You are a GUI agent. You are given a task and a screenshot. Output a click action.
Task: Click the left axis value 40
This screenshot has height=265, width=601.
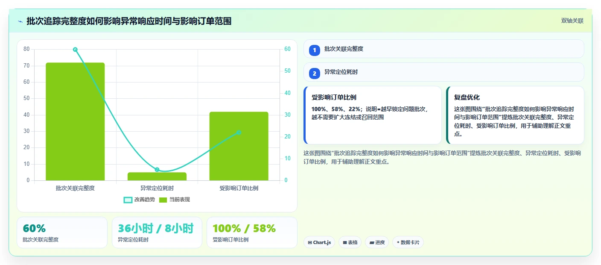coord(27,115)
